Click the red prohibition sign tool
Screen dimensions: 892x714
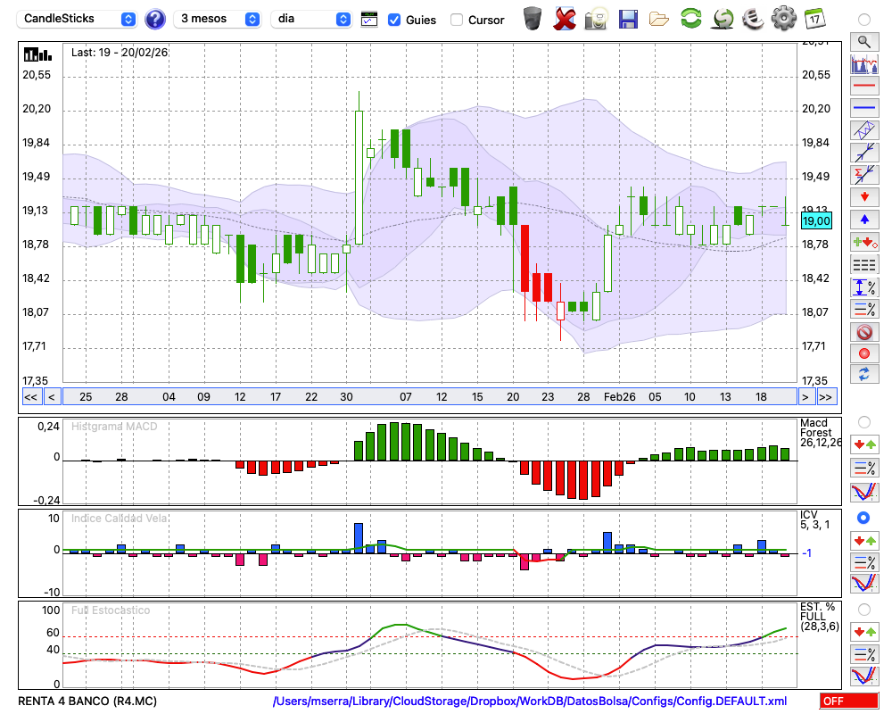[x=863, y=332]
